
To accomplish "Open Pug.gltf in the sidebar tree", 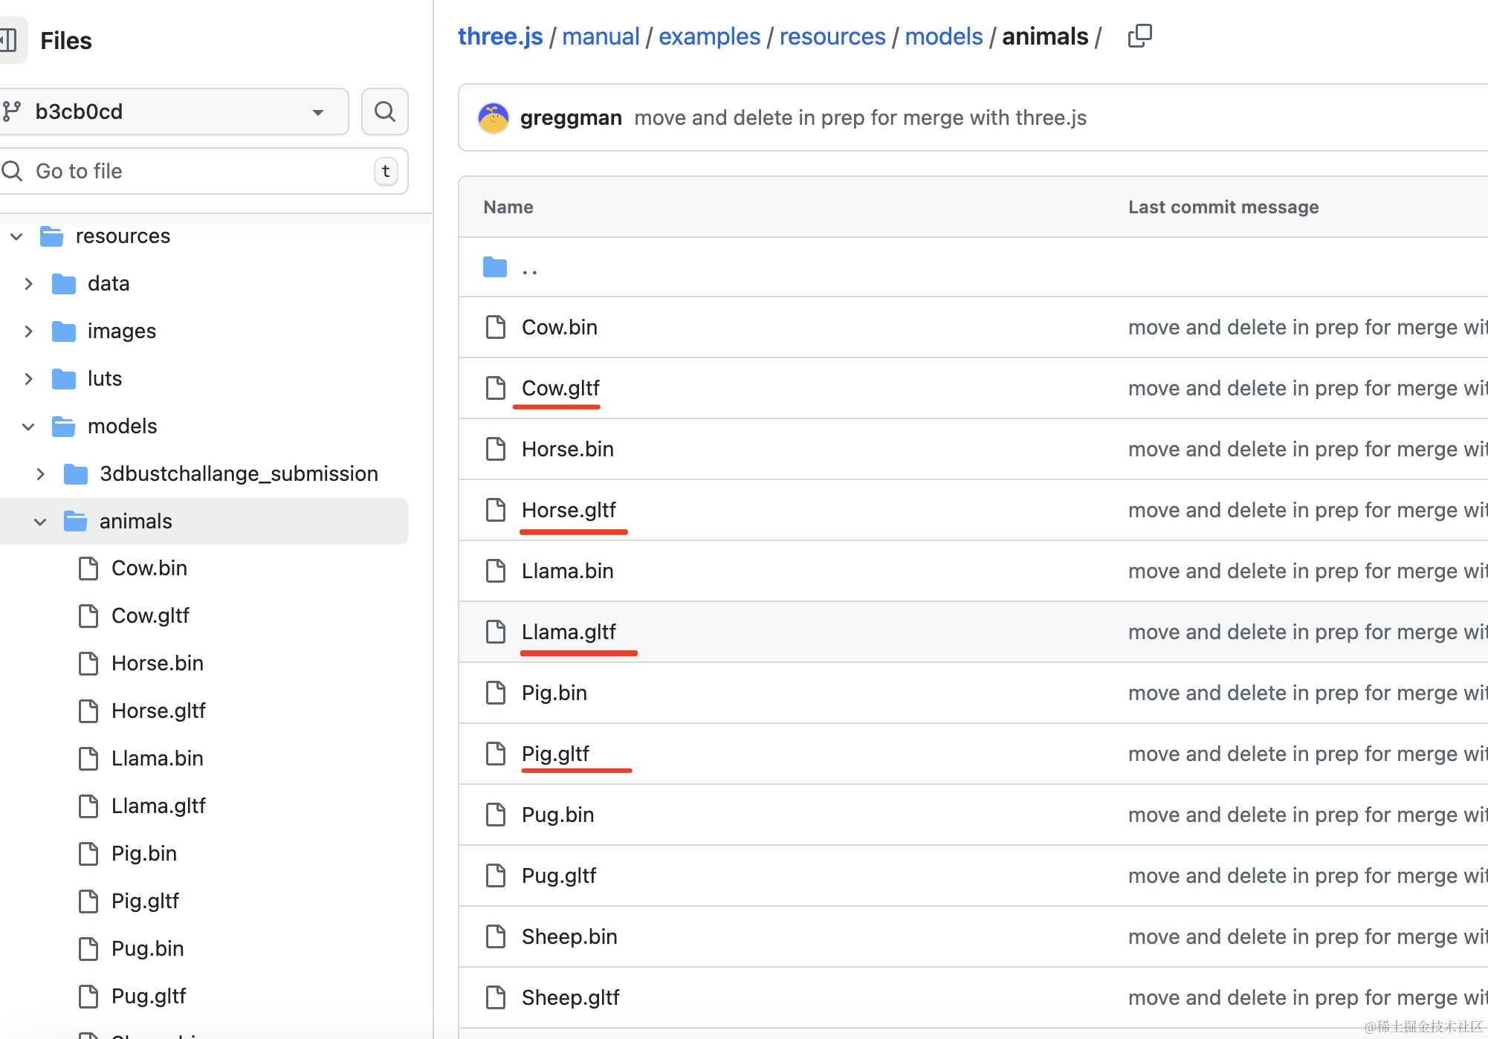I will tap(149, 996).
